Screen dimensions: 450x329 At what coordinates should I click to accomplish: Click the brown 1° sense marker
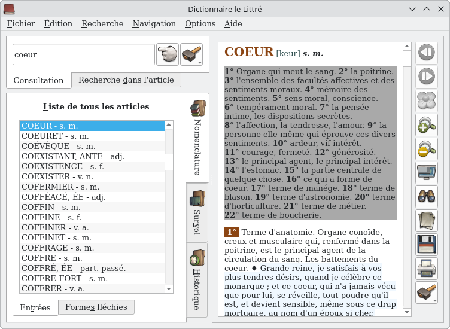point(232,232)
